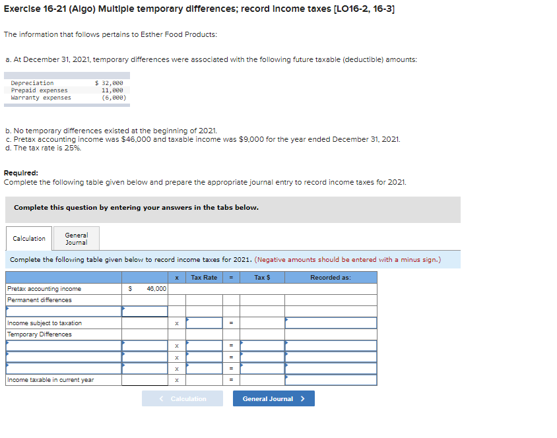This screenshot has height=438, width=557.
Task: Switch to the General Journal tab
Action: 76,238
